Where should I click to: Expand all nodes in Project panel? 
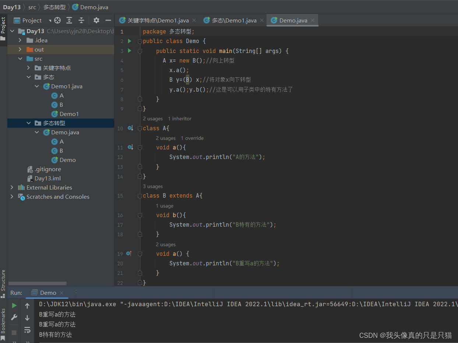tap(69, 20)
